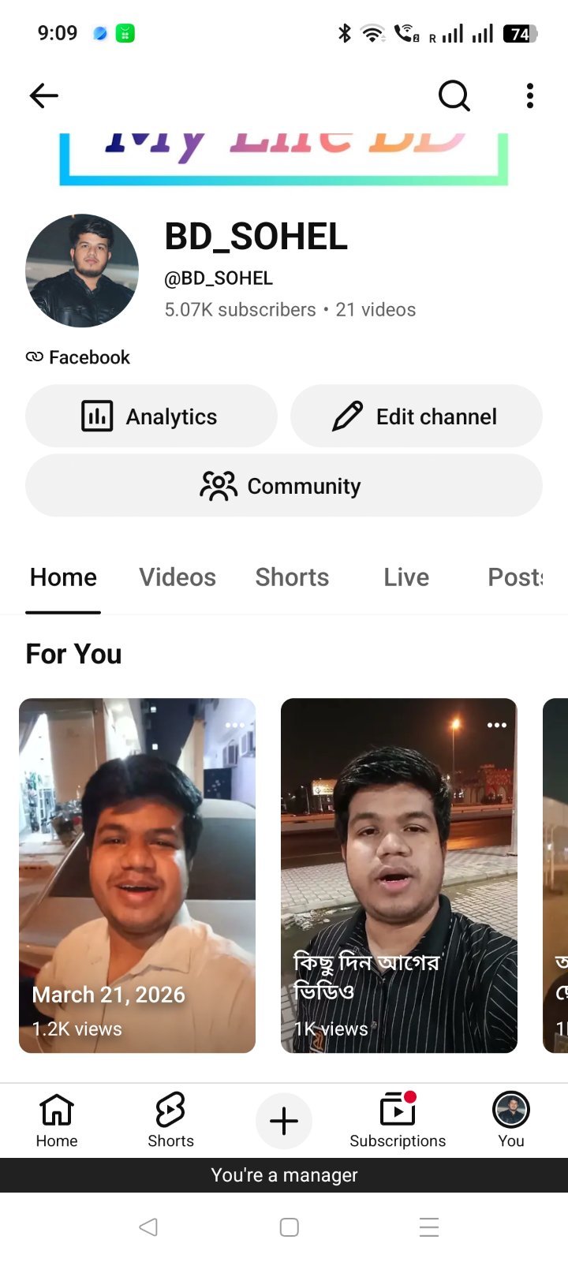Image resolution: width=568 pixels, height=1262 pixels.
Task: Open the search magnifier icon
Action: pyautogui.click(x=454, y=95)
